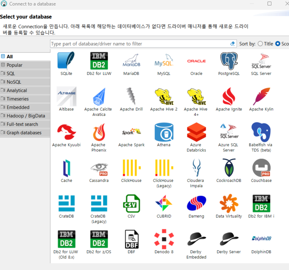Select the ClickHouse icon (non-legacy)
Image resolution: width=289 pixels, height=270 pixels.
(131, 168)
